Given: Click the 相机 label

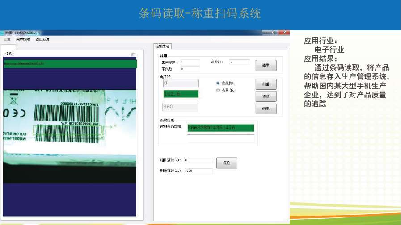Looking at the screenshot, I should [x=9, y=54].
